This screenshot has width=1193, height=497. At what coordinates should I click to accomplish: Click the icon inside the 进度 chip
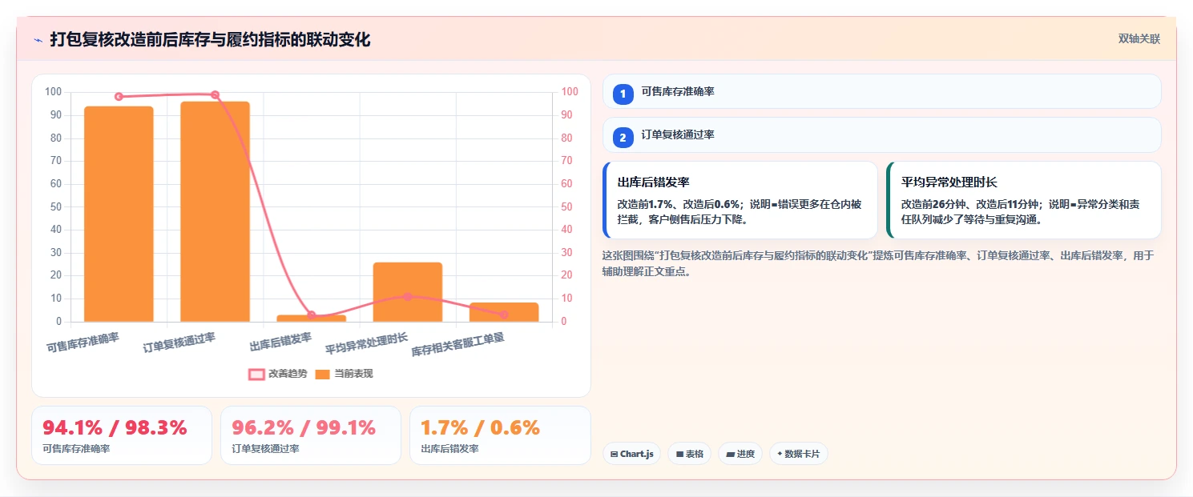tap(730, 454)
